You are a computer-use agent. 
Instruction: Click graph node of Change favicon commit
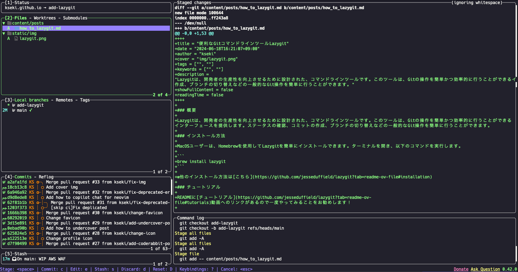(43, 218)
